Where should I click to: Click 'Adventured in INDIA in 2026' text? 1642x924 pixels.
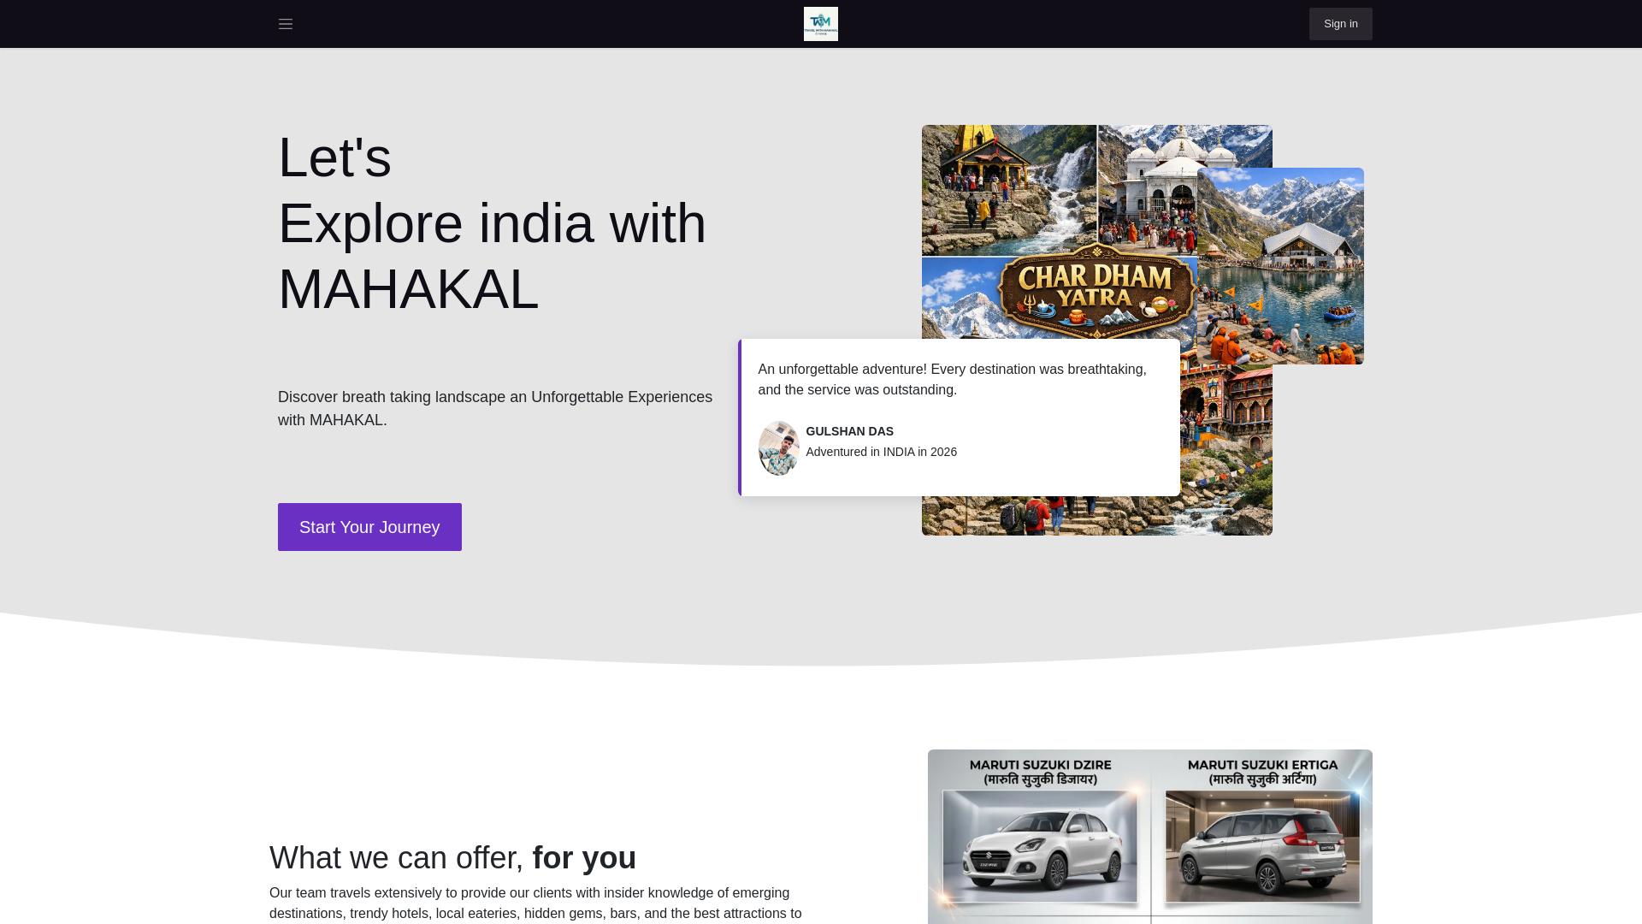pos(881,452)
